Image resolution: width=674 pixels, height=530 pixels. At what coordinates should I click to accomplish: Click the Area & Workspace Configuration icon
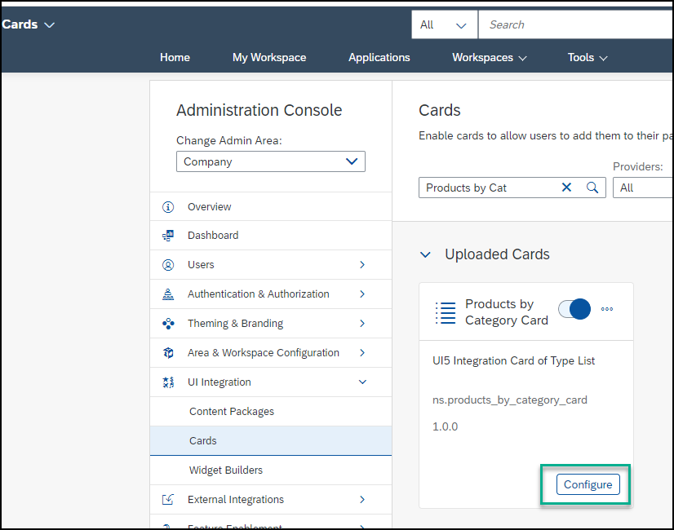168,352
